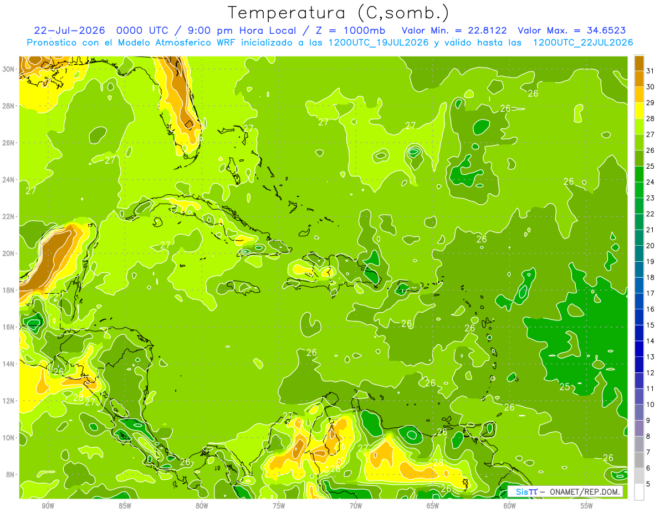Click the '70W' longitude label
Screen dimensions: 665x513
(x=356, y=506)
